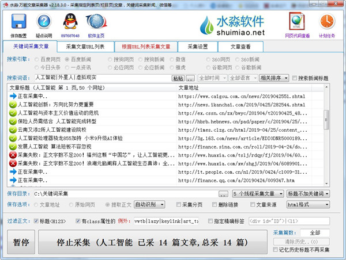This screenshot has width=346, height=260.
Task: Switch to 文章查看 tab
Action: 240,47
